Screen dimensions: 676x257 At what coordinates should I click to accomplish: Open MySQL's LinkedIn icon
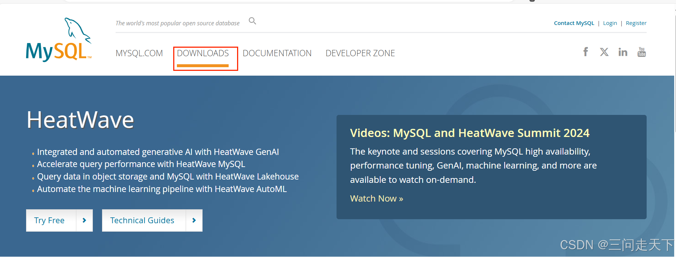pyautogui.click(x=623, y=52)
